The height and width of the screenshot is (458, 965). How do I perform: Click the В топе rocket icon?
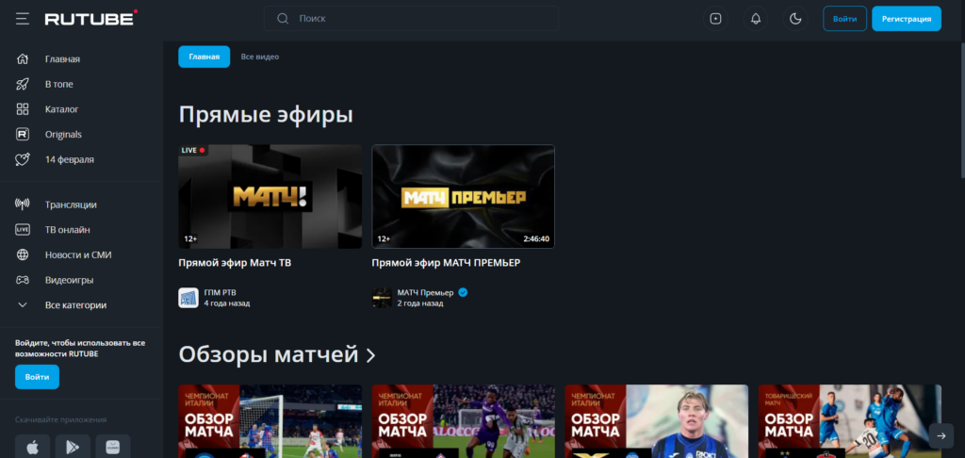pos(23,84)
